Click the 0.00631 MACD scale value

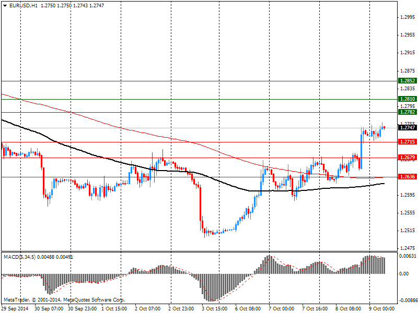(408, 256)
